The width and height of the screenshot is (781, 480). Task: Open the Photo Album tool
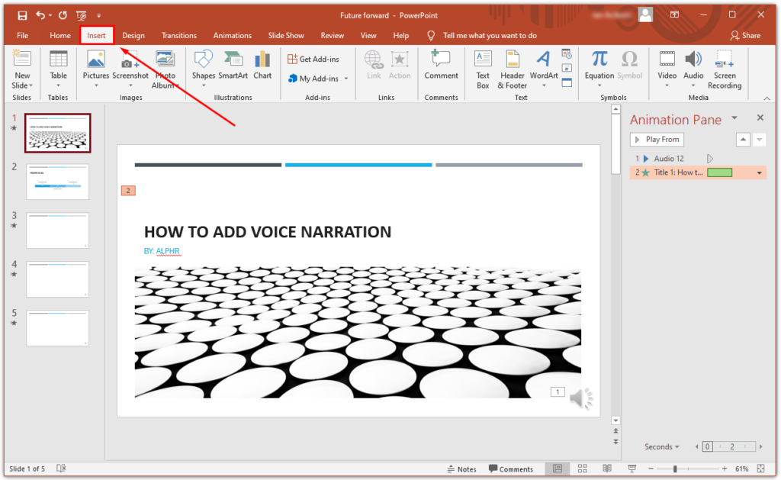[x=166, y=69]
